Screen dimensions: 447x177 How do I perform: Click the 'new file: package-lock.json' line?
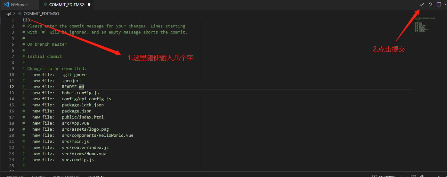click(x=63, y=105)
